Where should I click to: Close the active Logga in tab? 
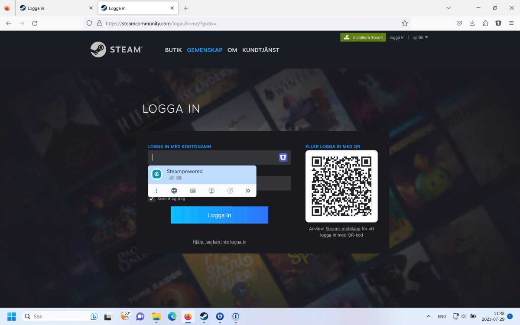click(x=172, y=8)
